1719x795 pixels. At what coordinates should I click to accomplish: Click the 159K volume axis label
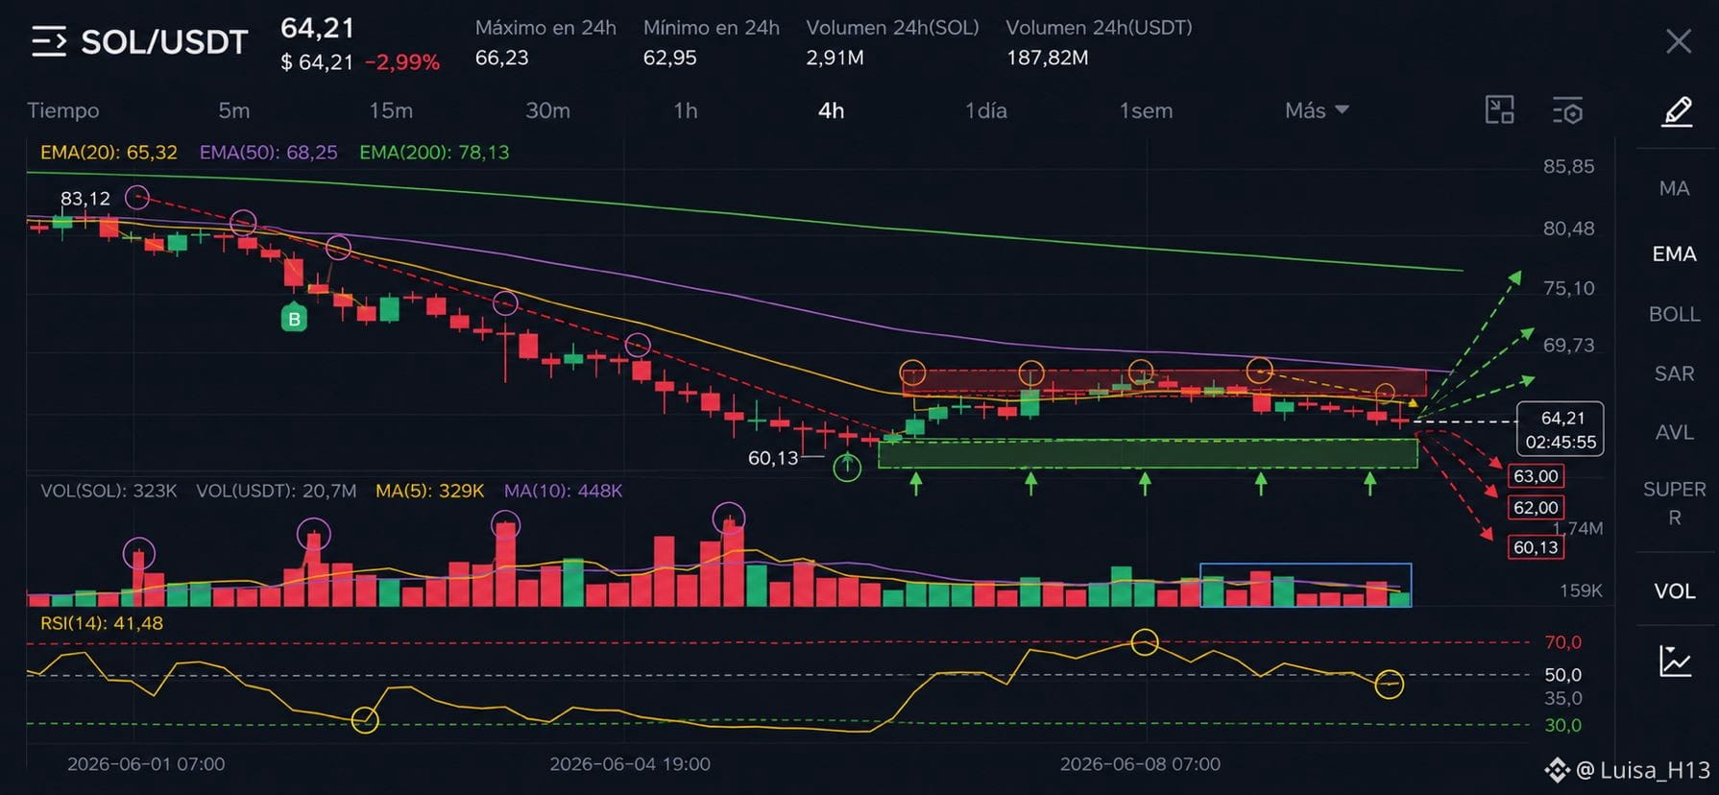click(1581, 590)
